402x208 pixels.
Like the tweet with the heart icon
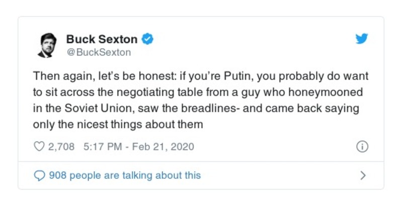[x=39, y=147]
